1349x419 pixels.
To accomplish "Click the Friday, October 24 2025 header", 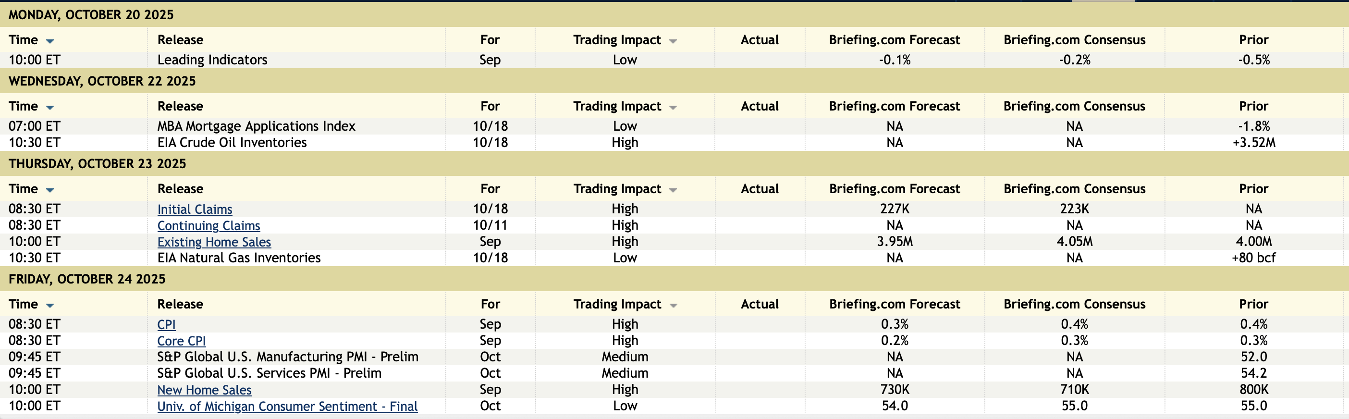I will pos(87,279).
